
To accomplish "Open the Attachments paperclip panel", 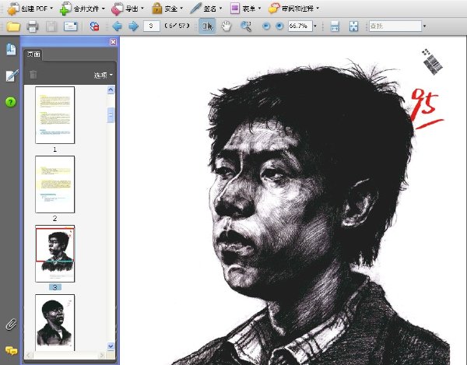I will tap(11, 325).
